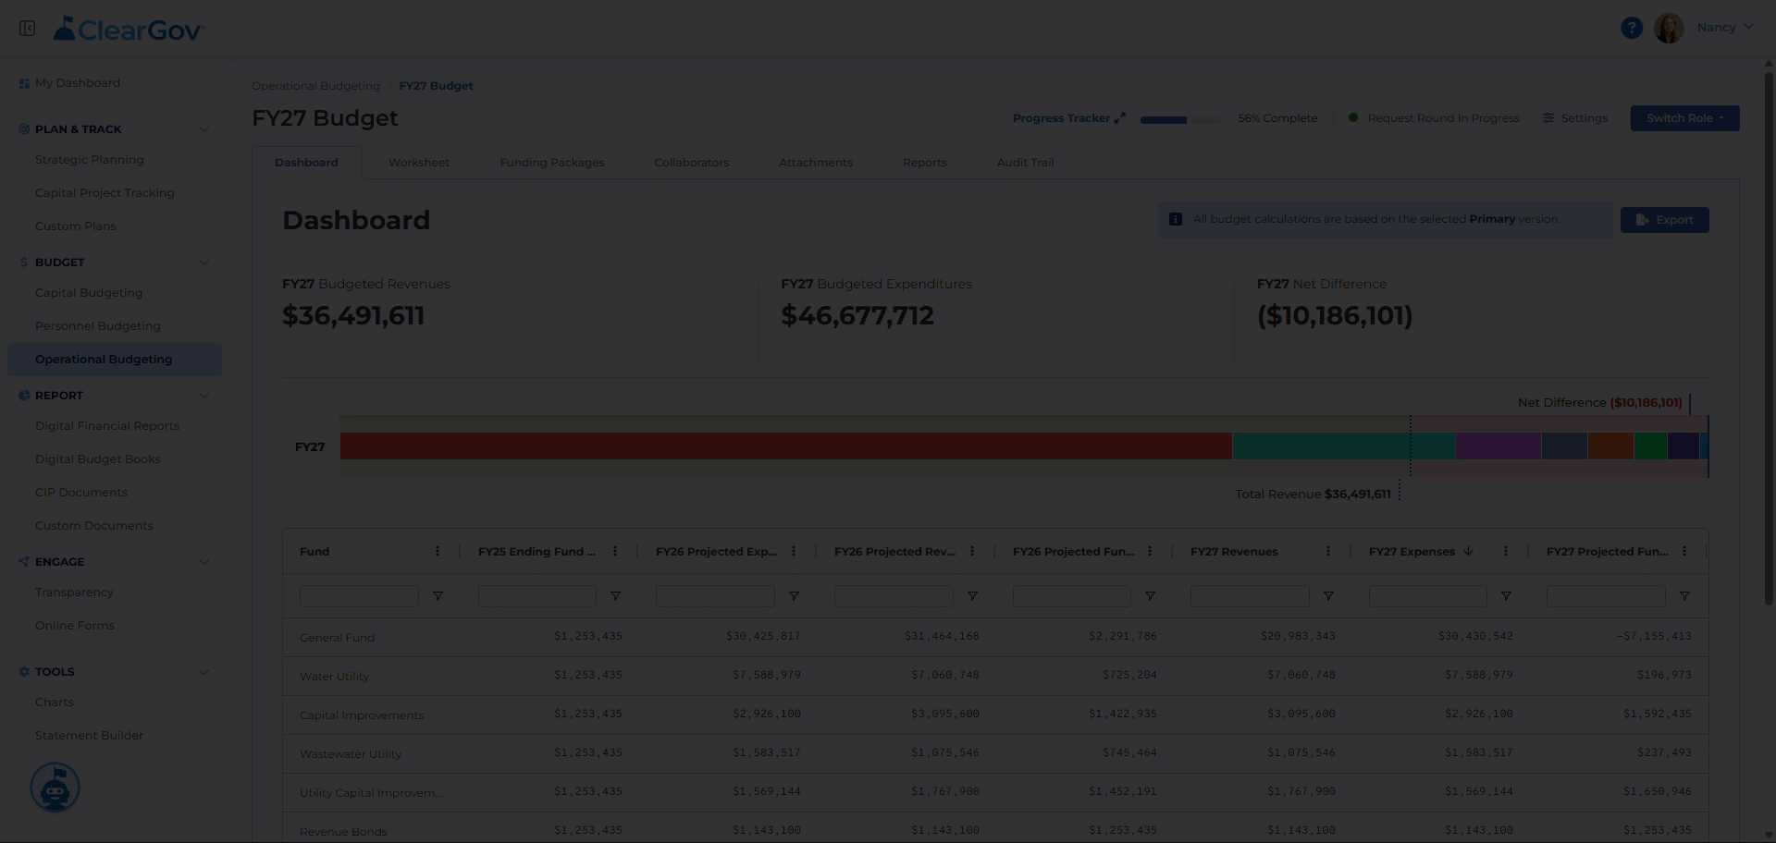Open the FY27 Expenses column options menu

click(1506, 552)
